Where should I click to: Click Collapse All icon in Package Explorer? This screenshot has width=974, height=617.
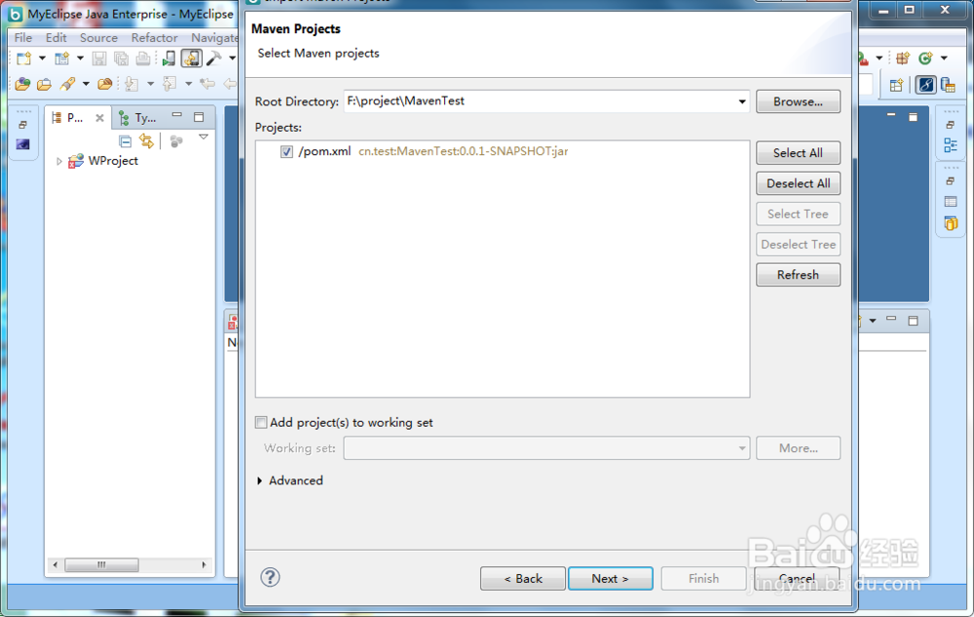tap(125, 141)
